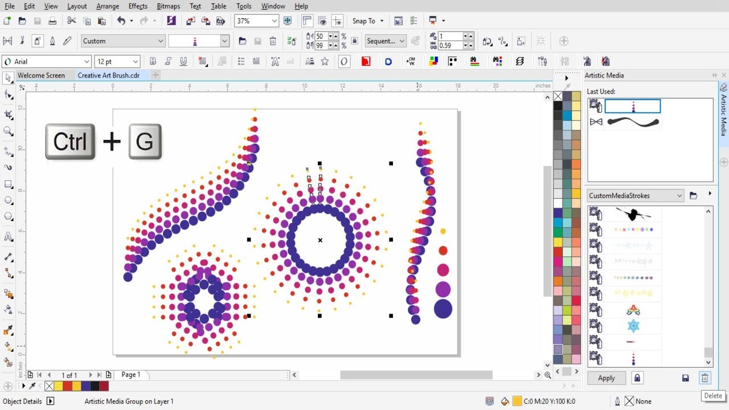This screenshot has height=410, width=729.
Task: Open the Effects menu
Action: coord(138,6)
